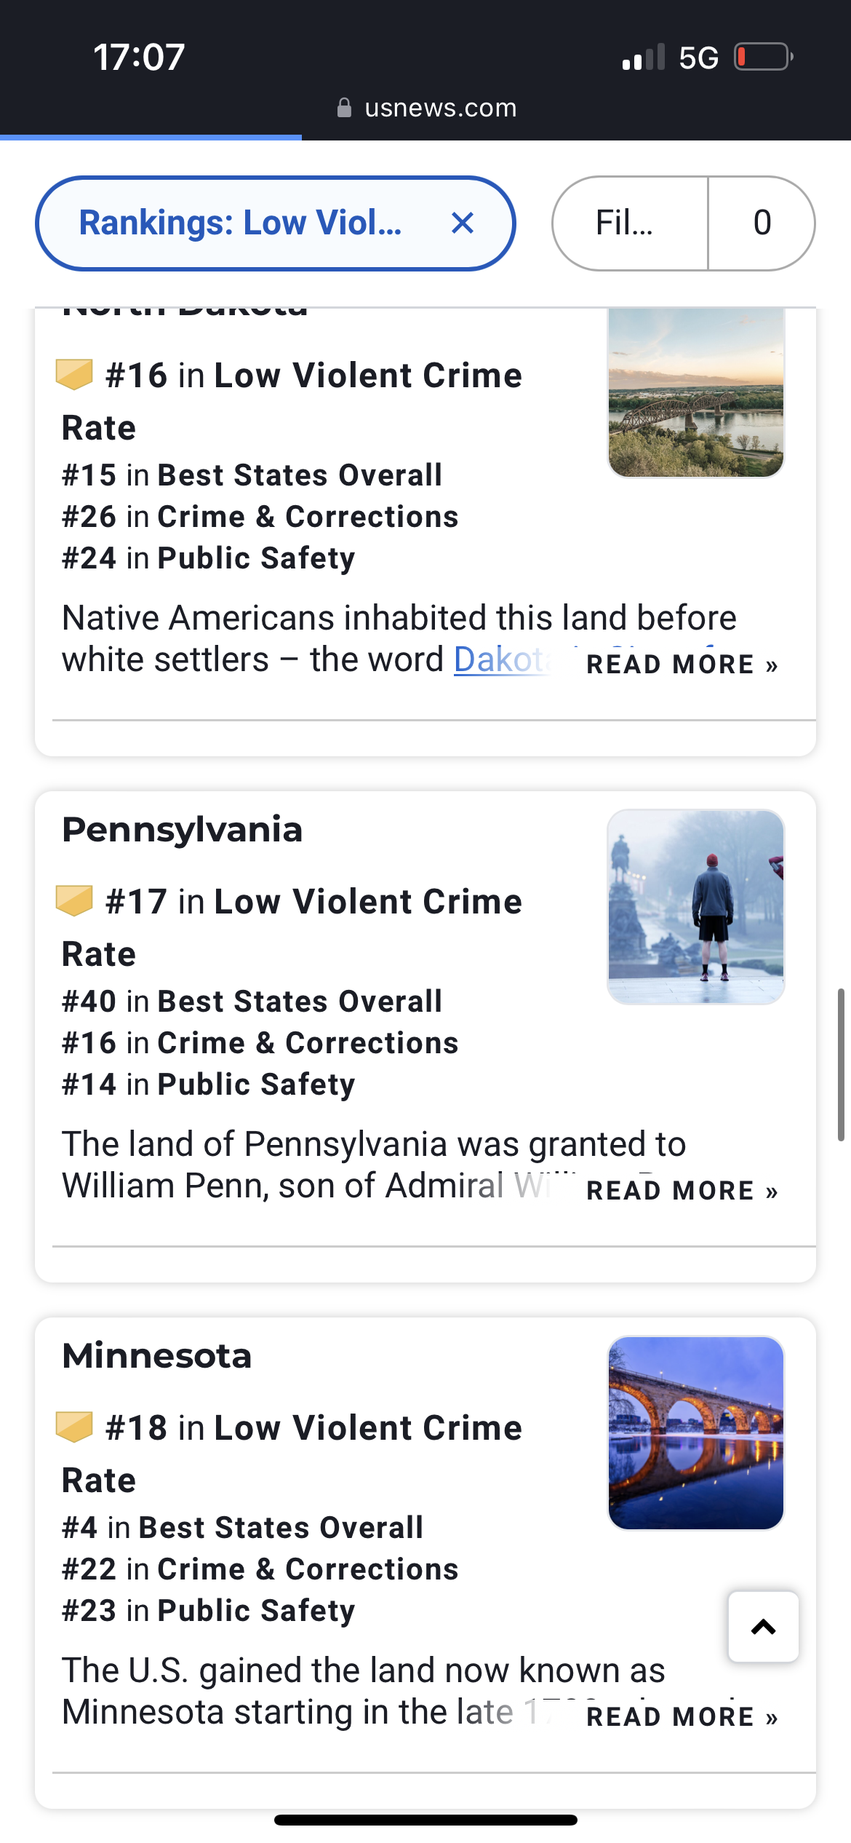Open the Dakota hyperlink in description
Viewport: 851px width, 1843px height.
point(502,660)
